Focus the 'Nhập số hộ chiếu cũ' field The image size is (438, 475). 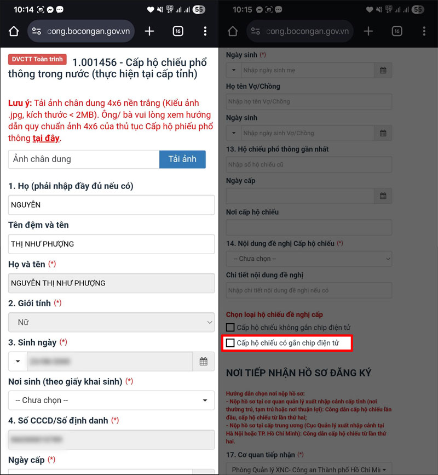[x=309, y=164]
